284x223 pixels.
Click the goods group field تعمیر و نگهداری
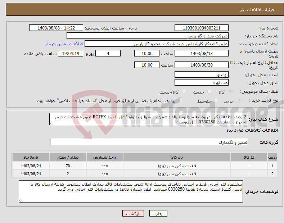(x=149, y=142)
